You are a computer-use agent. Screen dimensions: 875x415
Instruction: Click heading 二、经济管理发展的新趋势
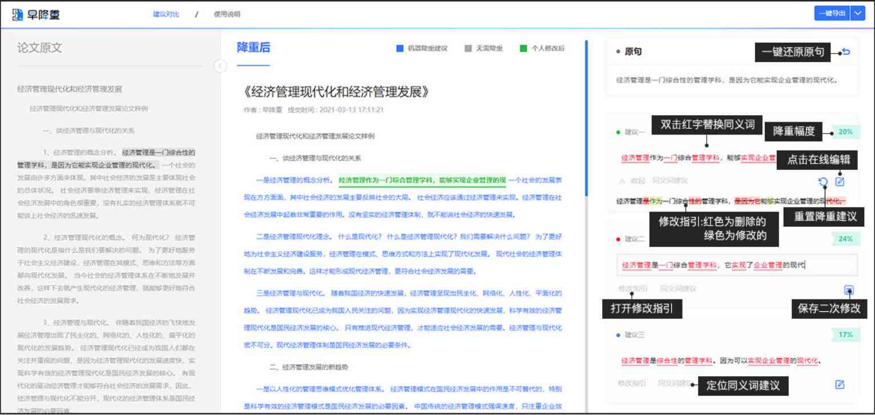click(308, 367)
